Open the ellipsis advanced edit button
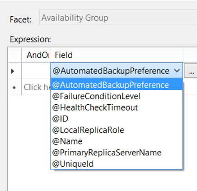Image resolution: width=197 pixels, height=191 pixels. click(x=191, y=70)
